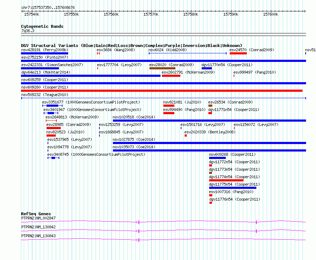Select dgv11776n54 (Cooper2011) label

[x=235, y=199]
